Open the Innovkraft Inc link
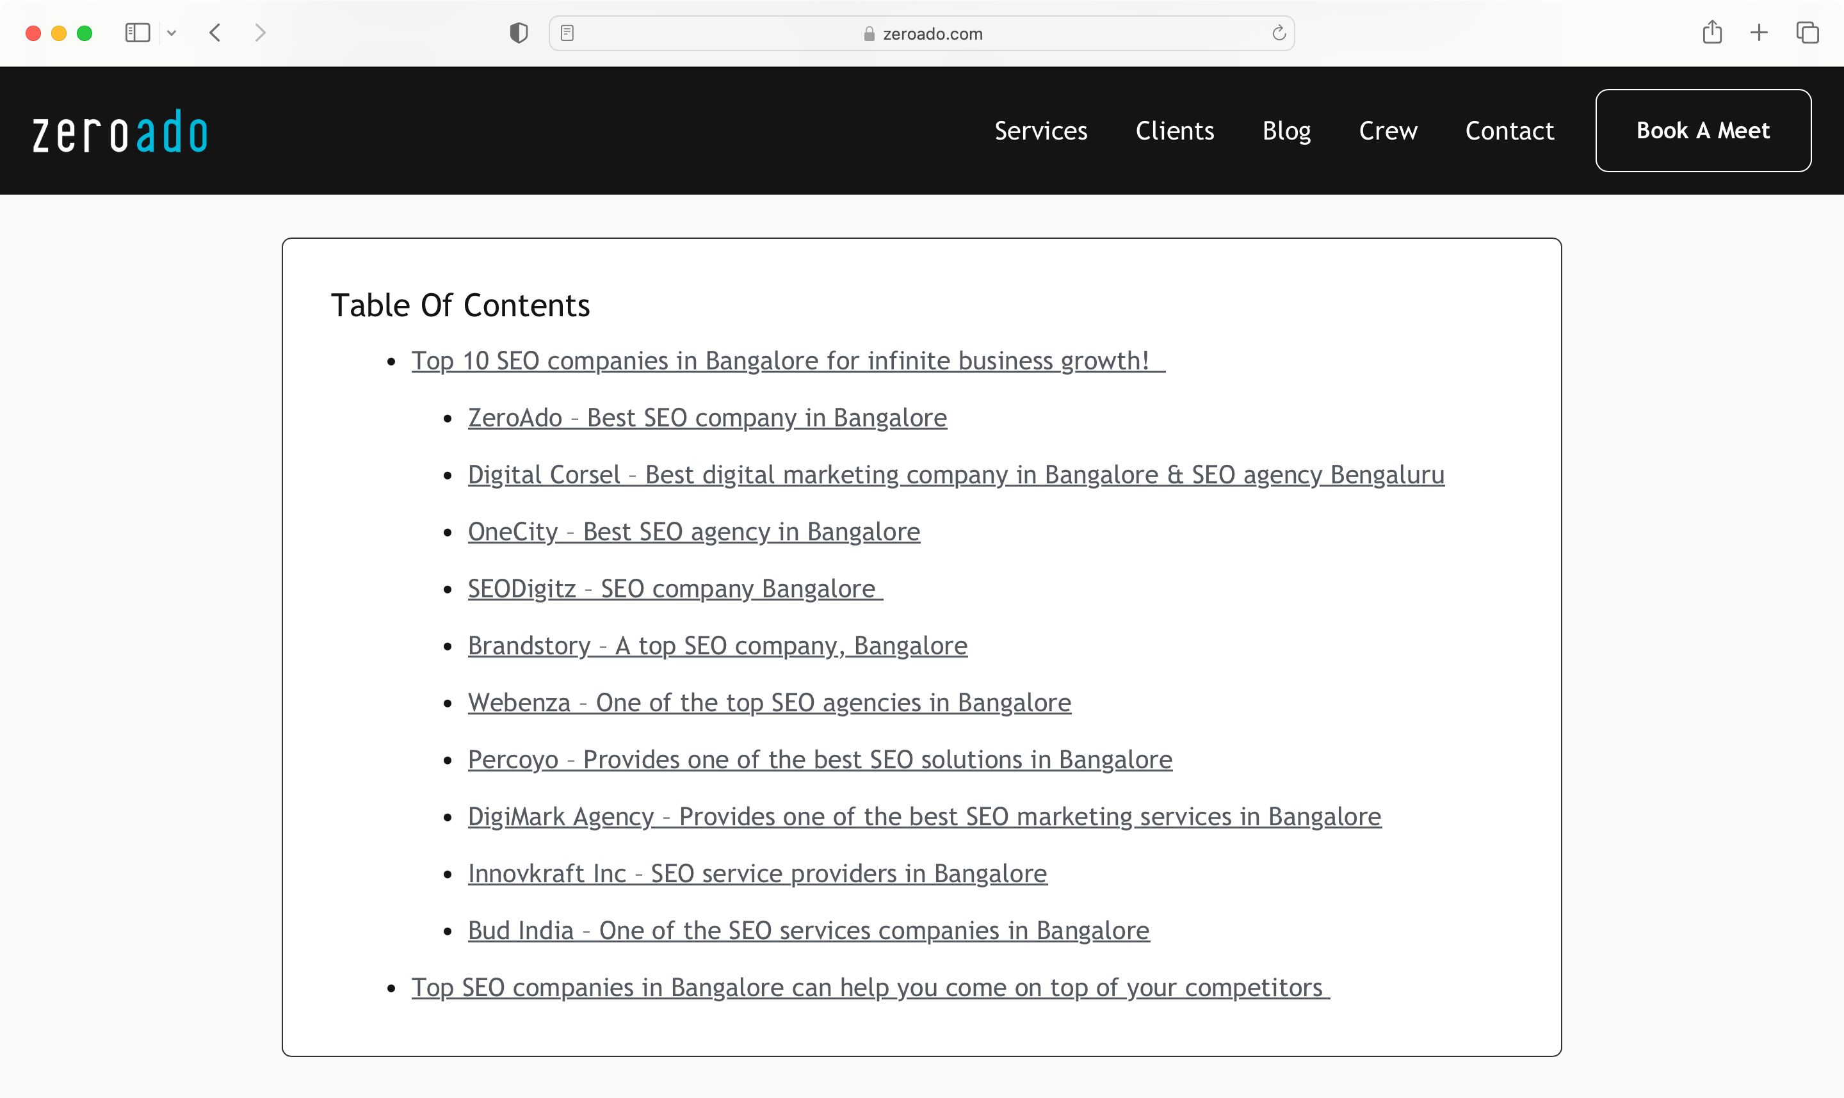 pyautogui.click(x=757, y=874)
